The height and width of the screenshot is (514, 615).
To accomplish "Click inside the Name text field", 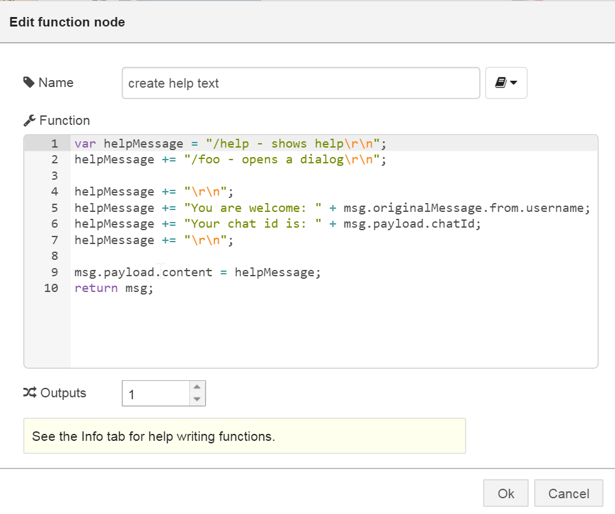I will click(301, 83).
